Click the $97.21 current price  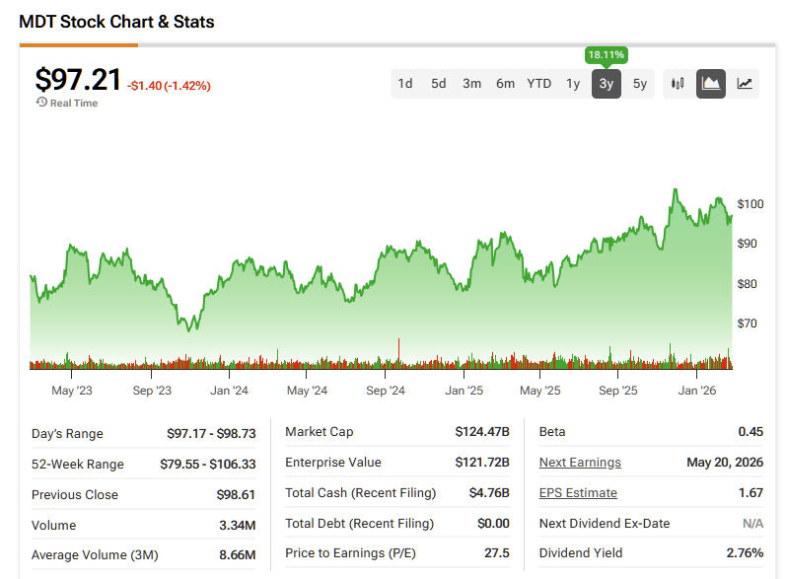78,80
